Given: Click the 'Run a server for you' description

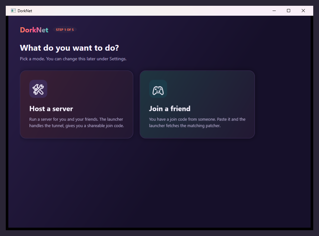Looking at the screenshot, I should click(77, 122).
